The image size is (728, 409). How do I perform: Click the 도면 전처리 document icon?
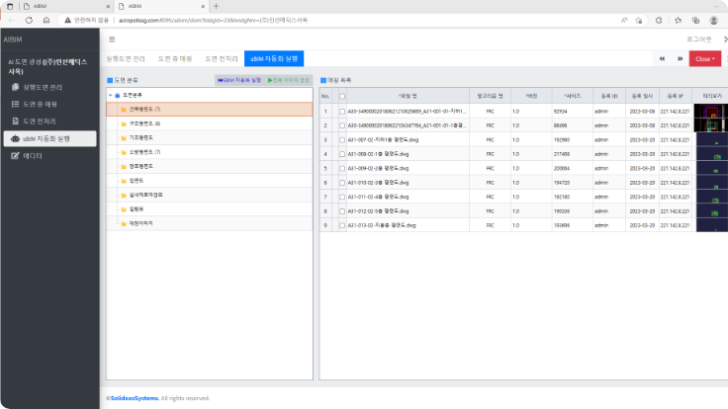[x=15, y=121]
